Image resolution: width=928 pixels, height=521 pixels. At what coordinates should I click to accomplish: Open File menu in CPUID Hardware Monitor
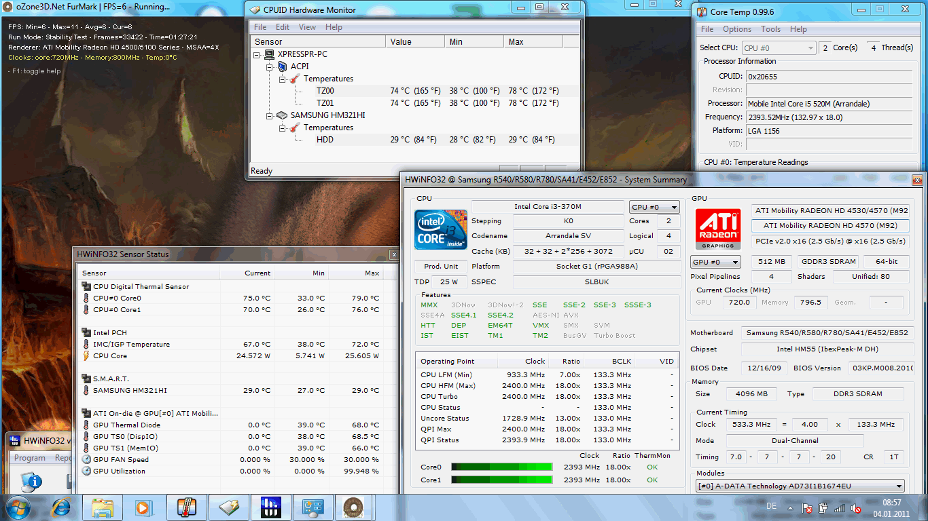260,27
